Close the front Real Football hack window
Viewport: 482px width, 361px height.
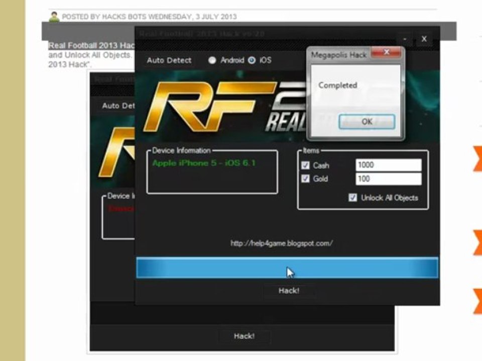click(x=424, y=39)
